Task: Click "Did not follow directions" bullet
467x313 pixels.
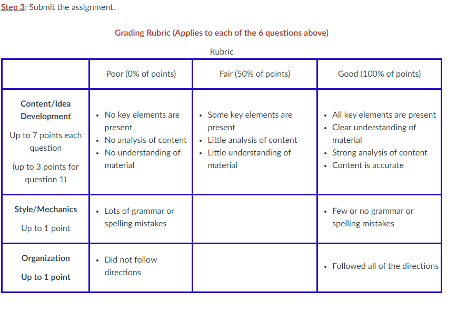Action: click(x=131, y=266)
